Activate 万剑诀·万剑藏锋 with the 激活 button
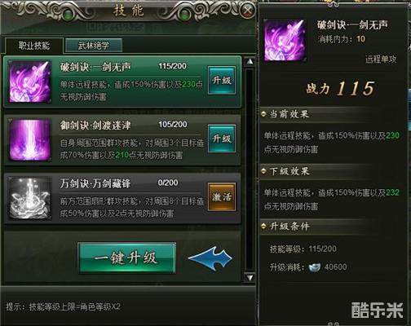This screenshot has height=326, width=411. (x=222, y=197)
